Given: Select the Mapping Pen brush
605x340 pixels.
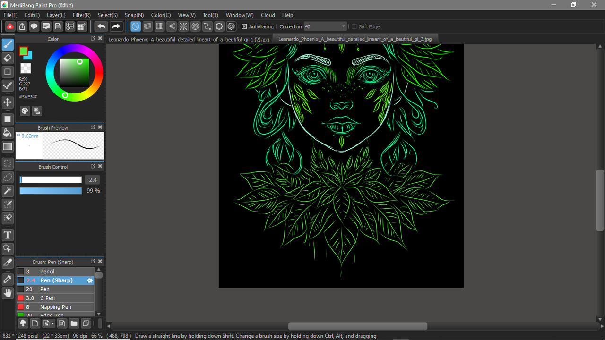Looking at the screenshot, I should click(55, 307).
